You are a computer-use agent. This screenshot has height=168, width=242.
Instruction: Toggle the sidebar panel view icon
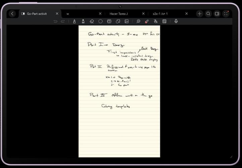pyautogui.click(x=217, y=14)
